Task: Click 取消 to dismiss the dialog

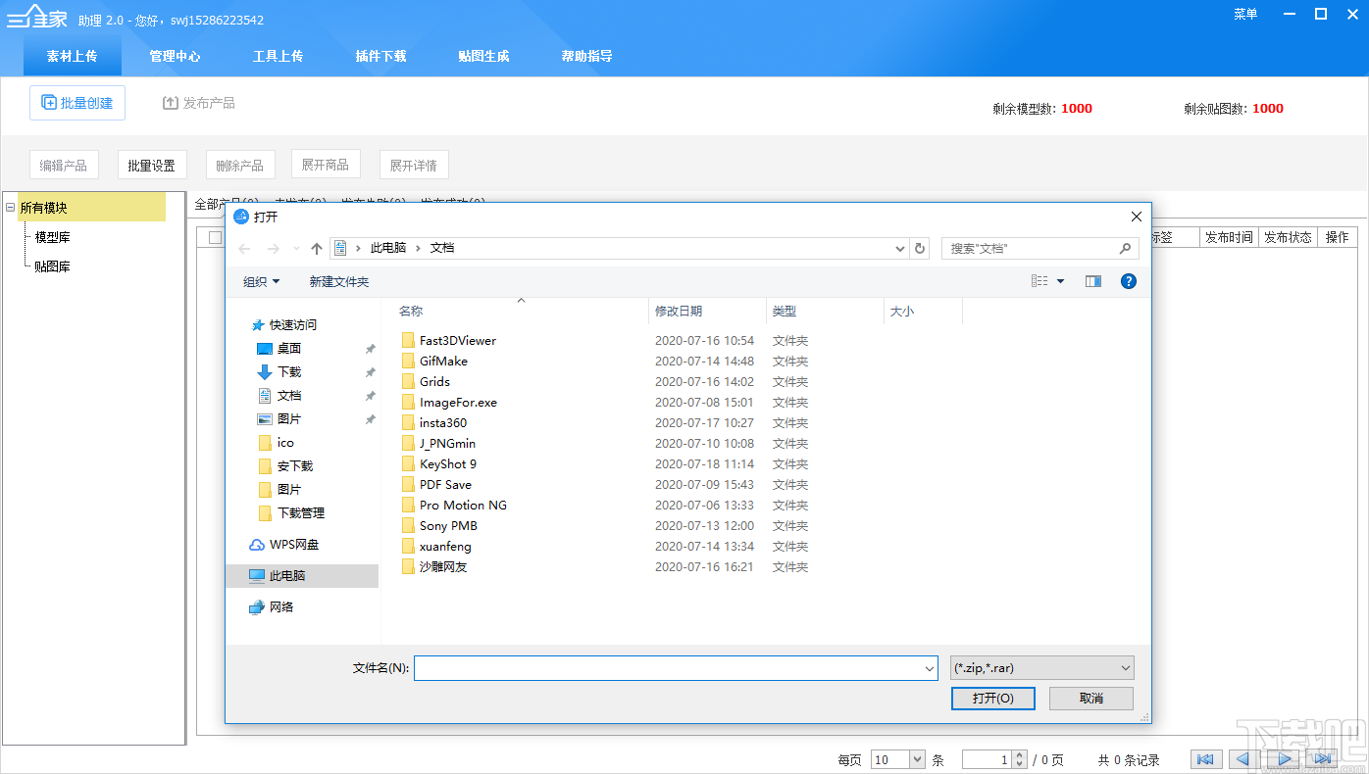Action: 1091,699
